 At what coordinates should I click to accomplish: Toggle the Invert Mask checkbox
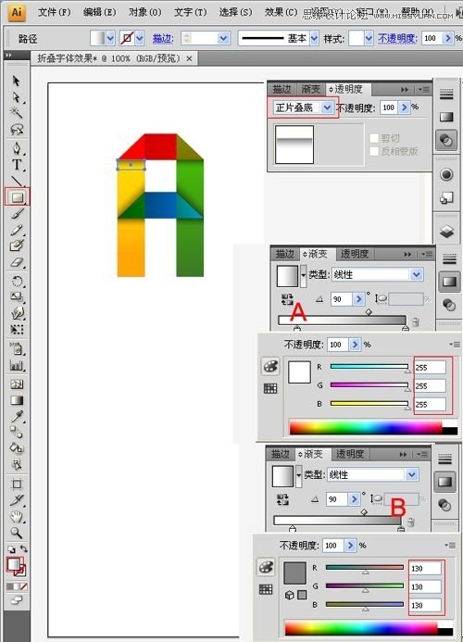(374, 152)
